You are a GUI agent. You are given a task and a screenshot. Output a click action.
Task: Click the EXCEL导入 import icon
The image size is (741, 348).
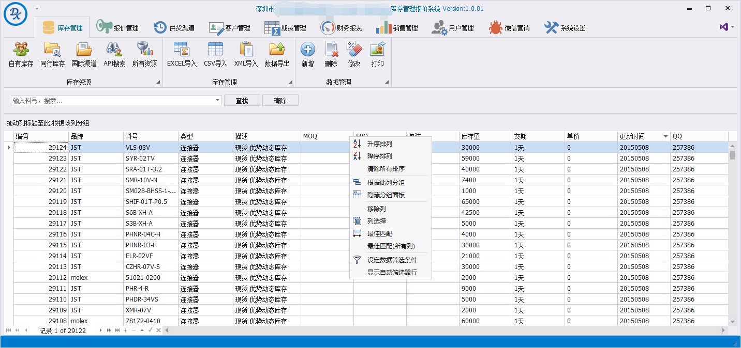[182, 50]
